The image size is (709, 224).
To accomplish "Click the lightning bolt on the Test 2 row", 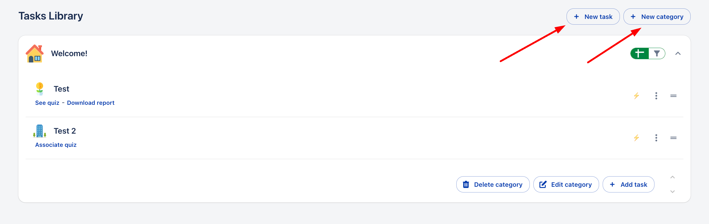I will pyautogui.click(x=636, y=138).
